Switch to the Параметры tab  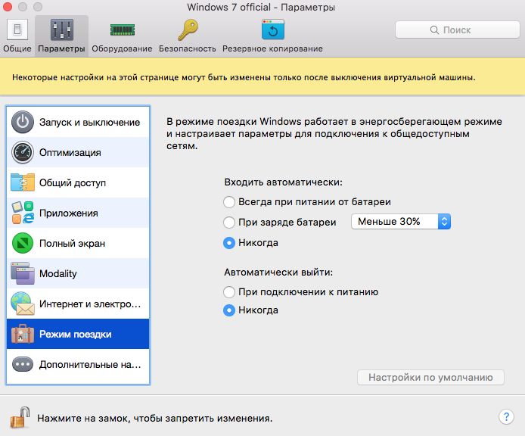click(x=62, y=35)
